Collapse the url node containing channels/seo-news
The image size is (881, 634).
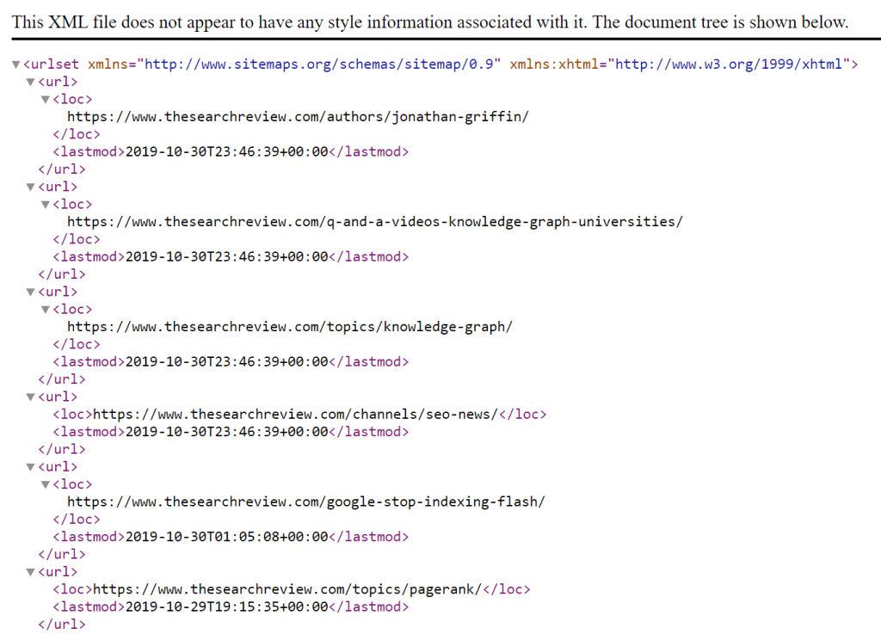coord(31,397)
